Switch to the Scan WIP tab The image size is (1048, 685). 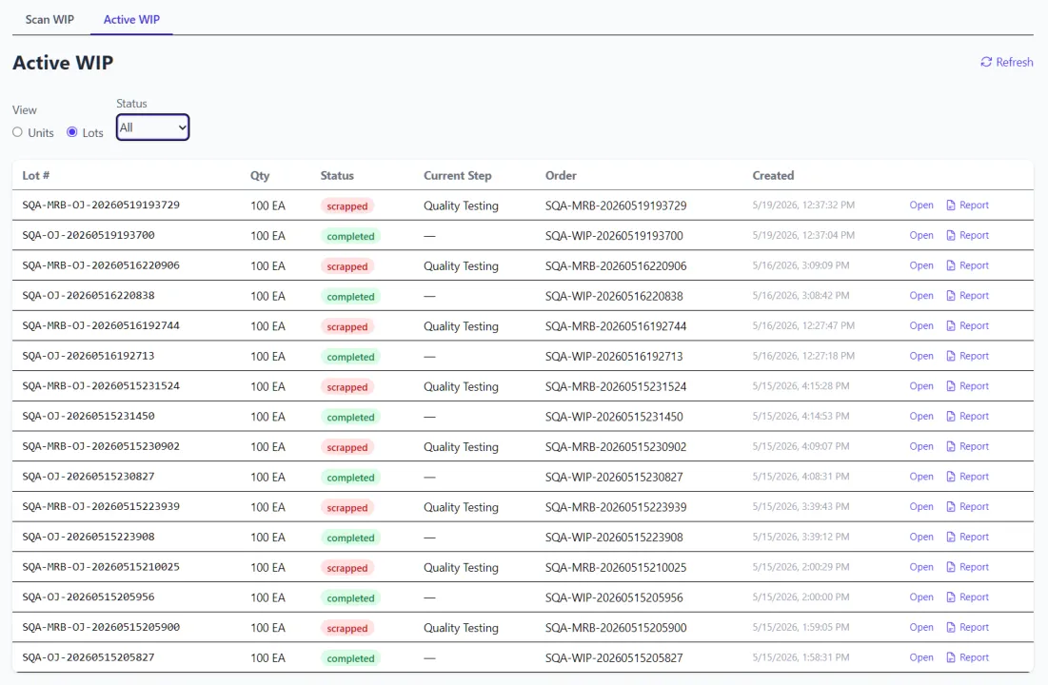tap(49, 19)
